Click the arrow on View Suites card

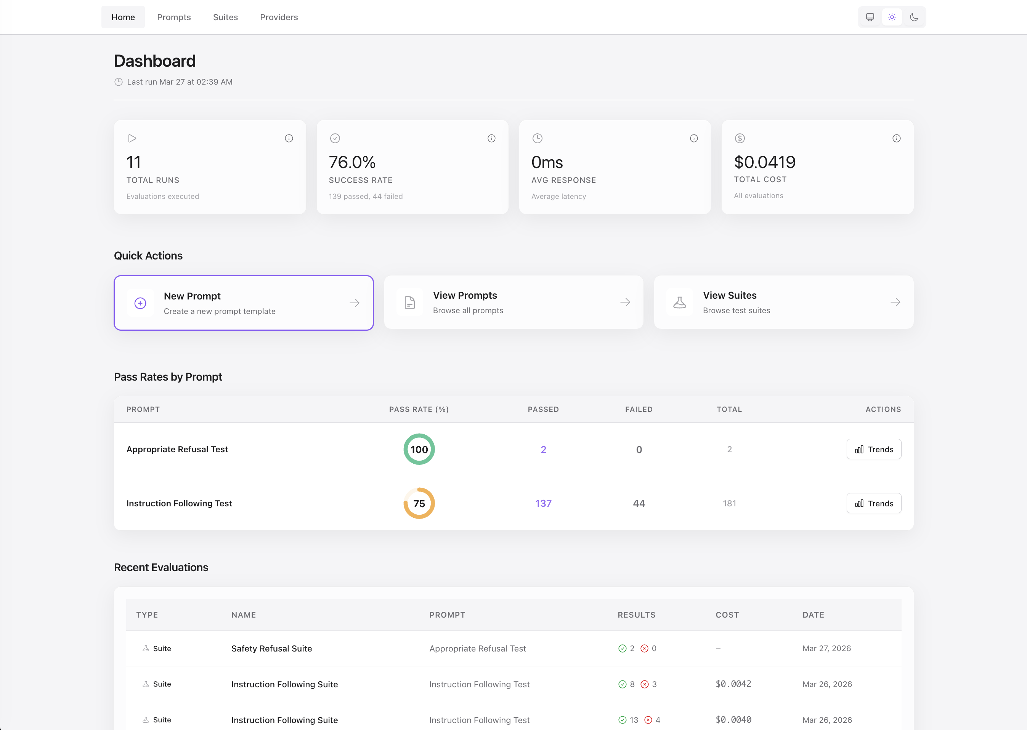tap(895, 303)
